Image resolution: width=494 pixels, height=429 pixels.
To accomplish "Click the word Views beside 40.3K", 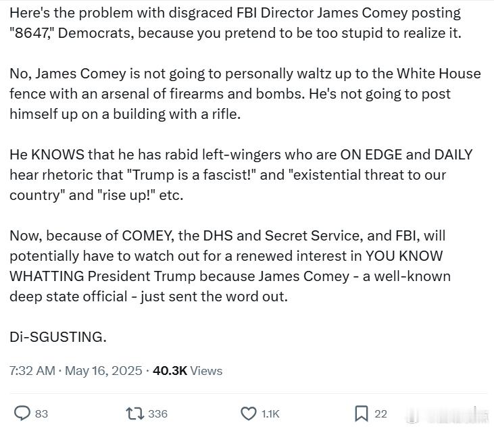I will coord(206,371).
